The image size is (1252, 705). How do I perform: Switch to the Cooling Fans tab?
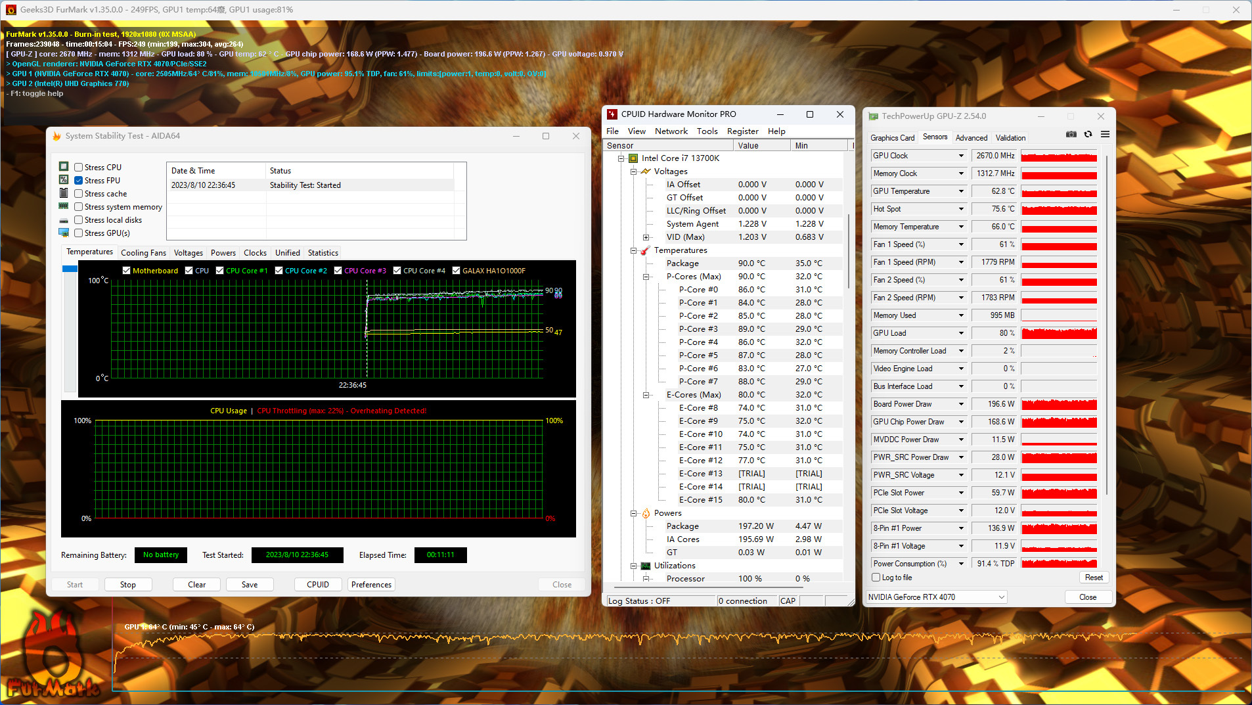(x=143, y=253)
